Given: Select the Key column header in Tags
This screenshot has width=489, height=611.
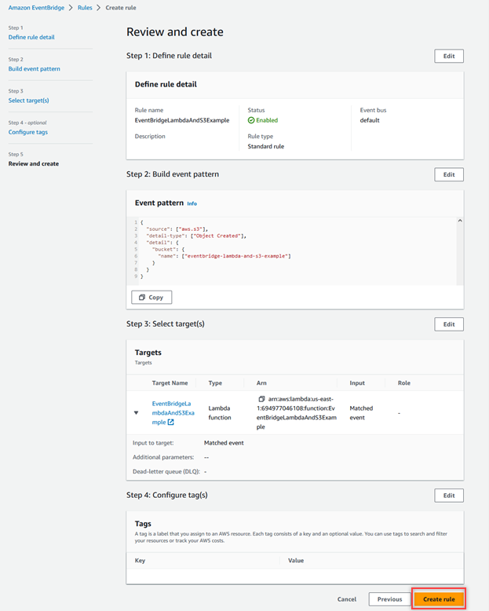Looking at the screenshot, I should click(x=140, y=560).
